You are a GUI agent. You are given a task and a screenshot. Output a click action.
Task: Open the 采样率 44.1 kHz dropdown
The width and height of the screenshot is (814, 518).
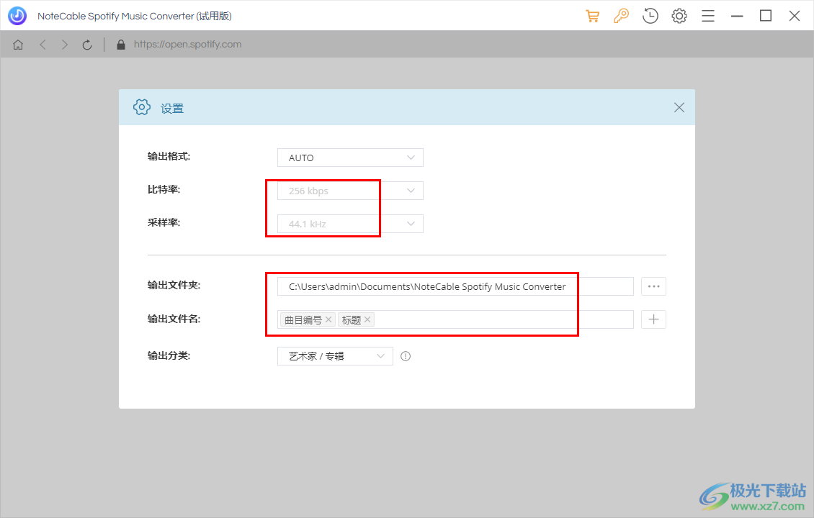350,224
